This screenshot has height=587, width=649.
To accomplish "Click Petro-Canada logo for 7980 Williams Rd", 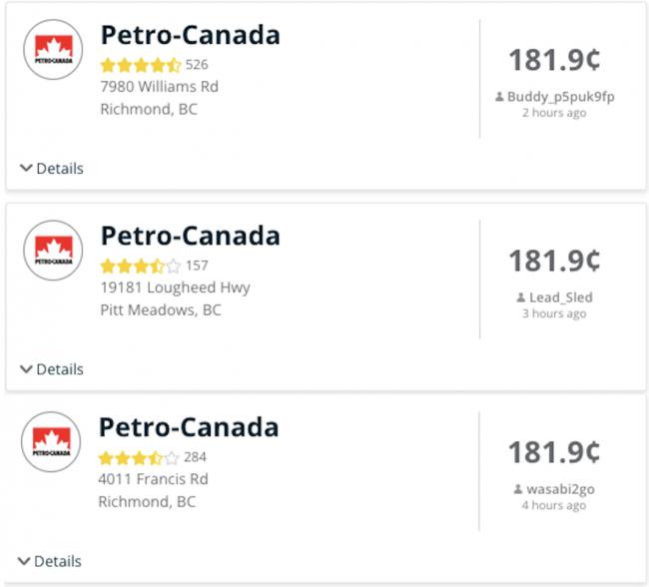I will [53, 49].
